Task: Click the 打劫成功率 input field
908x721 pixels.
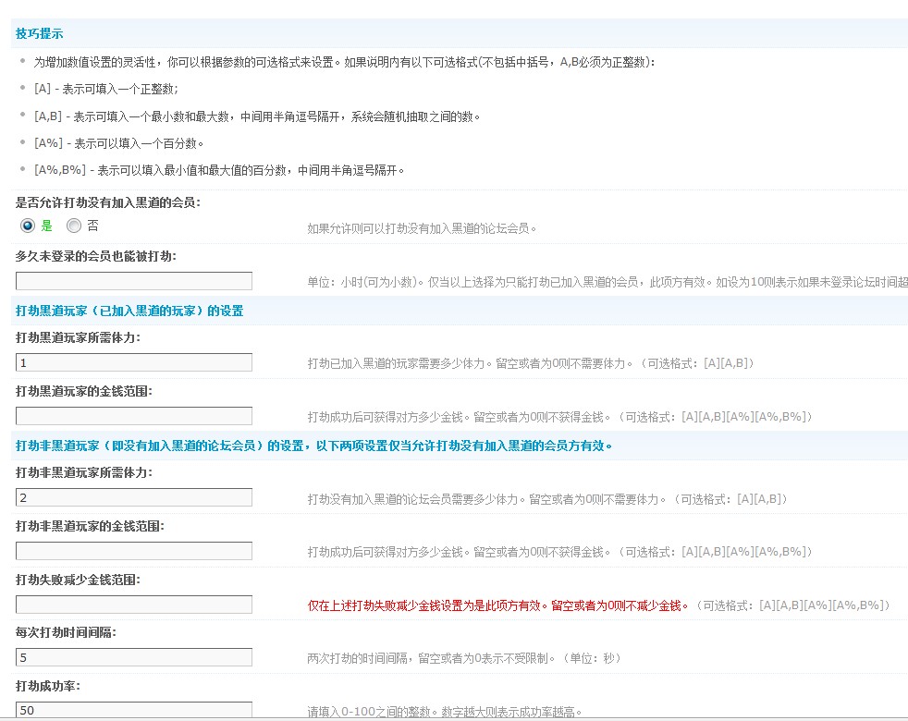Action: coord(134,710)
